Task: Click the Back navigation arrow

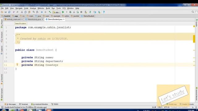Action: pyautogui.click(x=42, y=12)
